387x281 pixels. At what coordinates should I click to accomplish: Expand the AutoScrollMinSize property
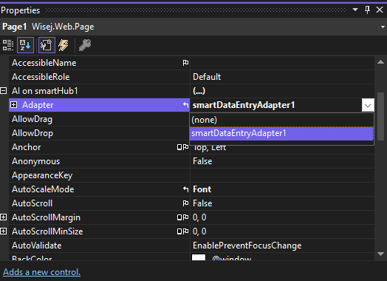[x=4, y=231]
